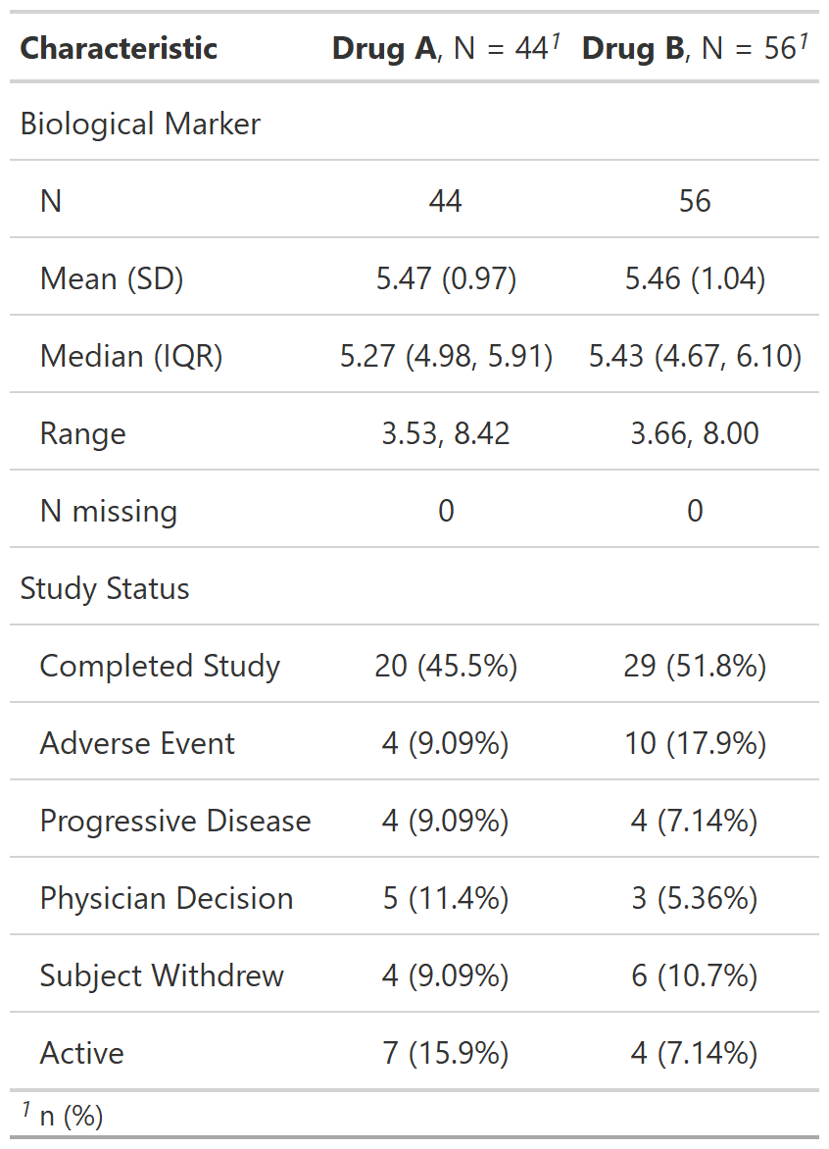Select the Biological Marker section row label
829x1149 pixels.
(140, 125)
